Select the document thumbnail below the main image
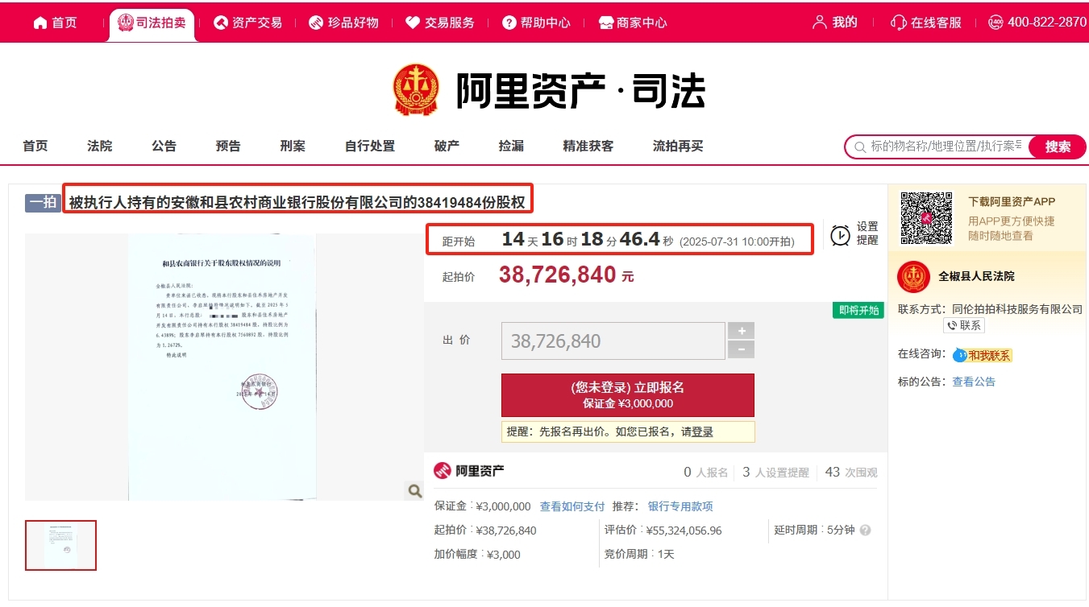The height and width of the screenshot is (607, 1089). tap(60, 545)
